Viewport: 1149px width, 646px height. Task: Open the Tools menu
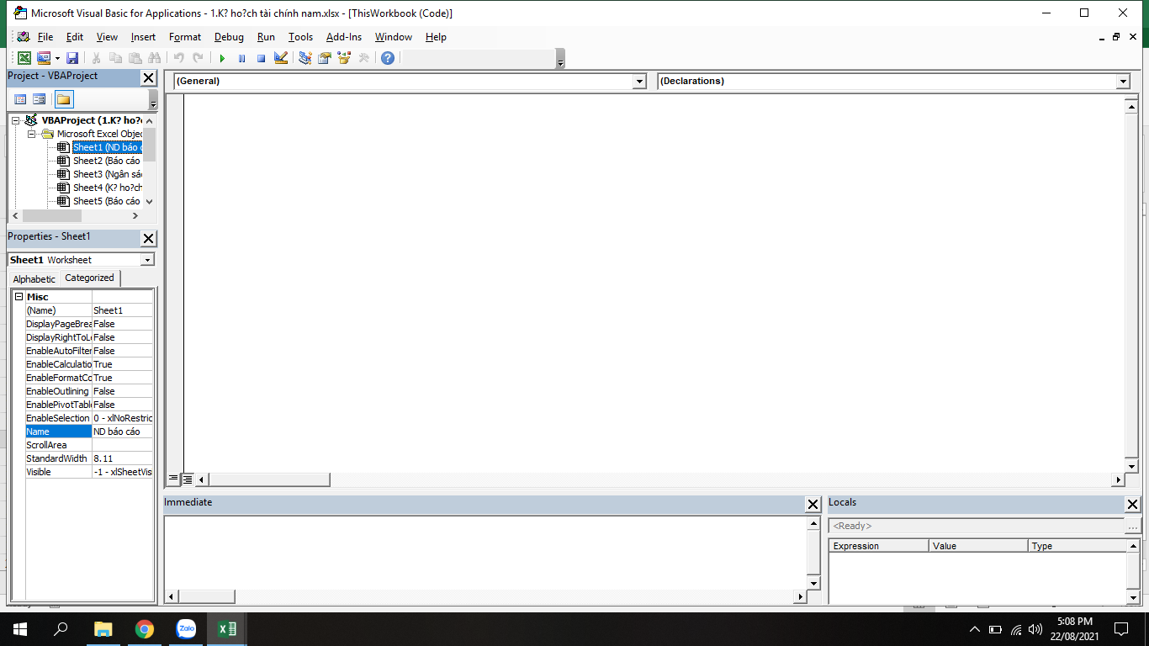[x=300, y=37]
